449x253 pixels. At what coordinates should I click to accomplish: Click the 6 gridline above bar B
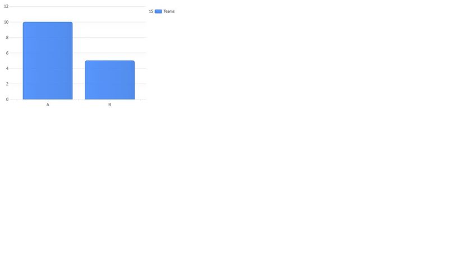109,53
